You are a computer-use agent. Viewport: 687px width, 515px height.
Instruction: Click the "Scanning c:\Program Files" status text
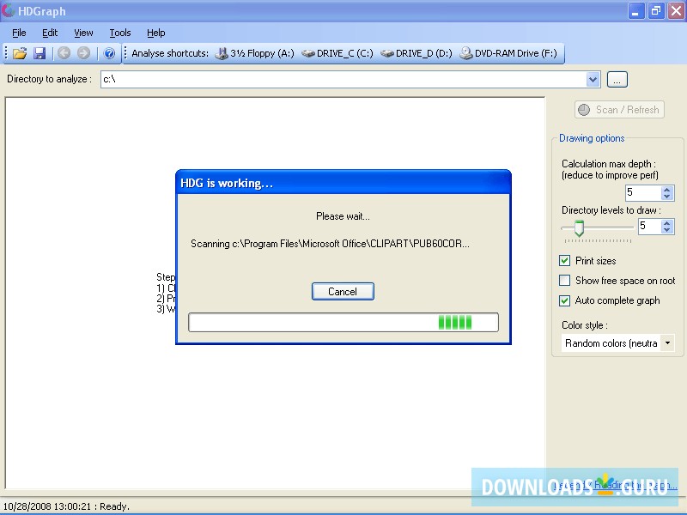pos(330,244)
